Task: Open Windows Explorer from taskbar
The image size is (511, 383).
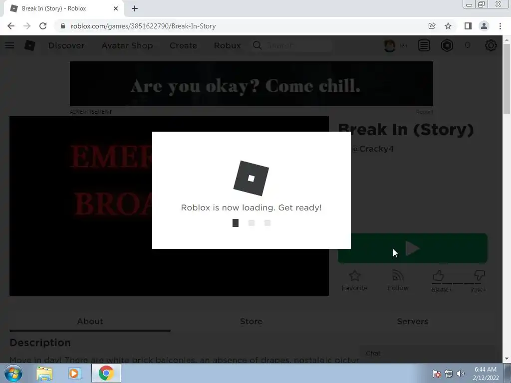Action: pyautogui.click(x=44, y=373)
